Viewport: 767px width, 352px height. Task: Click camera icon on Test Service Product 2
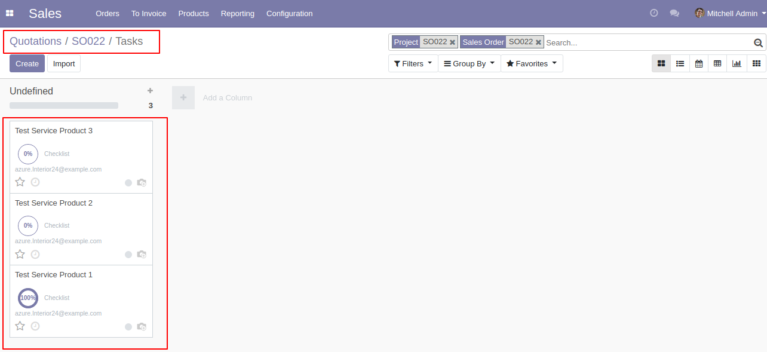tap(142, 255)
